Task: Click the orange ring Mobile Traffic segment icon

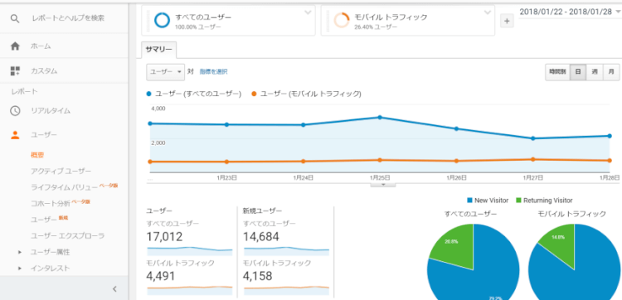Action: (x=342, y=20)
